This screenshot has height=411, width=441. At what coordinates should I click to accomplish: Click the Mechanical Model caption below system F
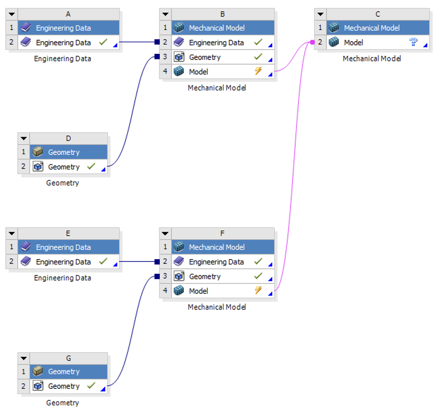pos(217,307)
